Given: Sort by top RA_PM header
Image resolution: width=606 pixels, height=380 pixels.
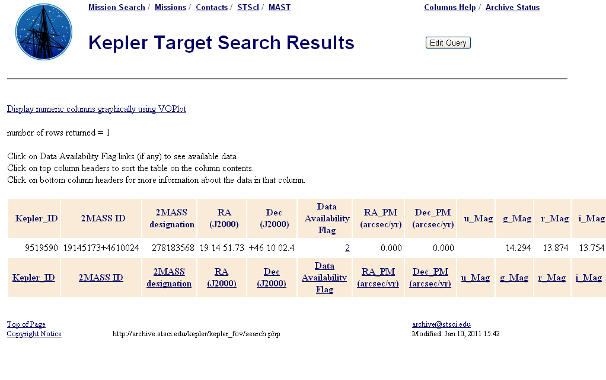Looking at the screenshot, I should coord(380,218).
